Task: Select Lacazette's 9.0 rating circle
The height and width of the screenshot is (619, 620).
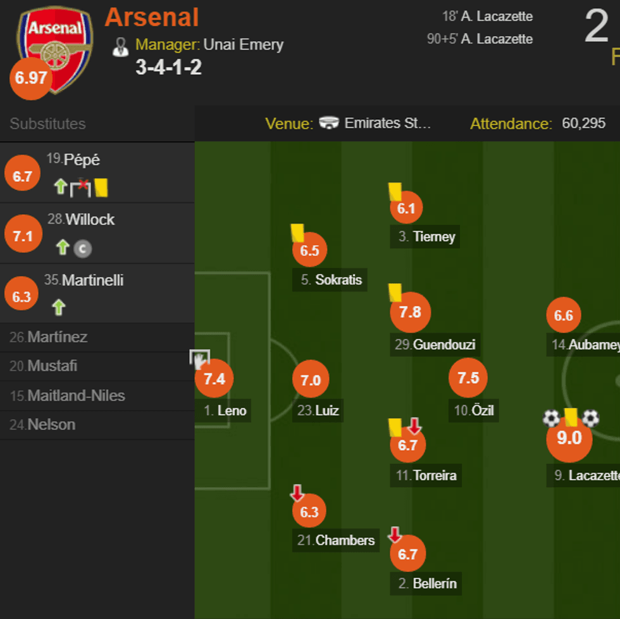Action: tap(569, 438)
